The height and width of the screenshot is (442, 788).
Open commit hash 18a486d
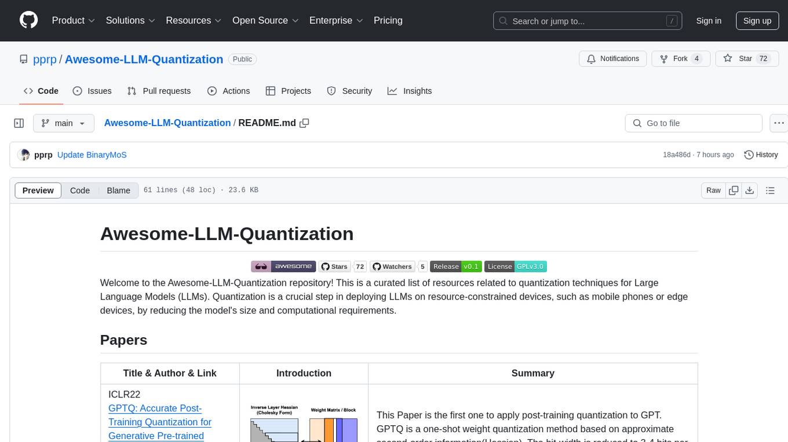(x=677, y=154)
